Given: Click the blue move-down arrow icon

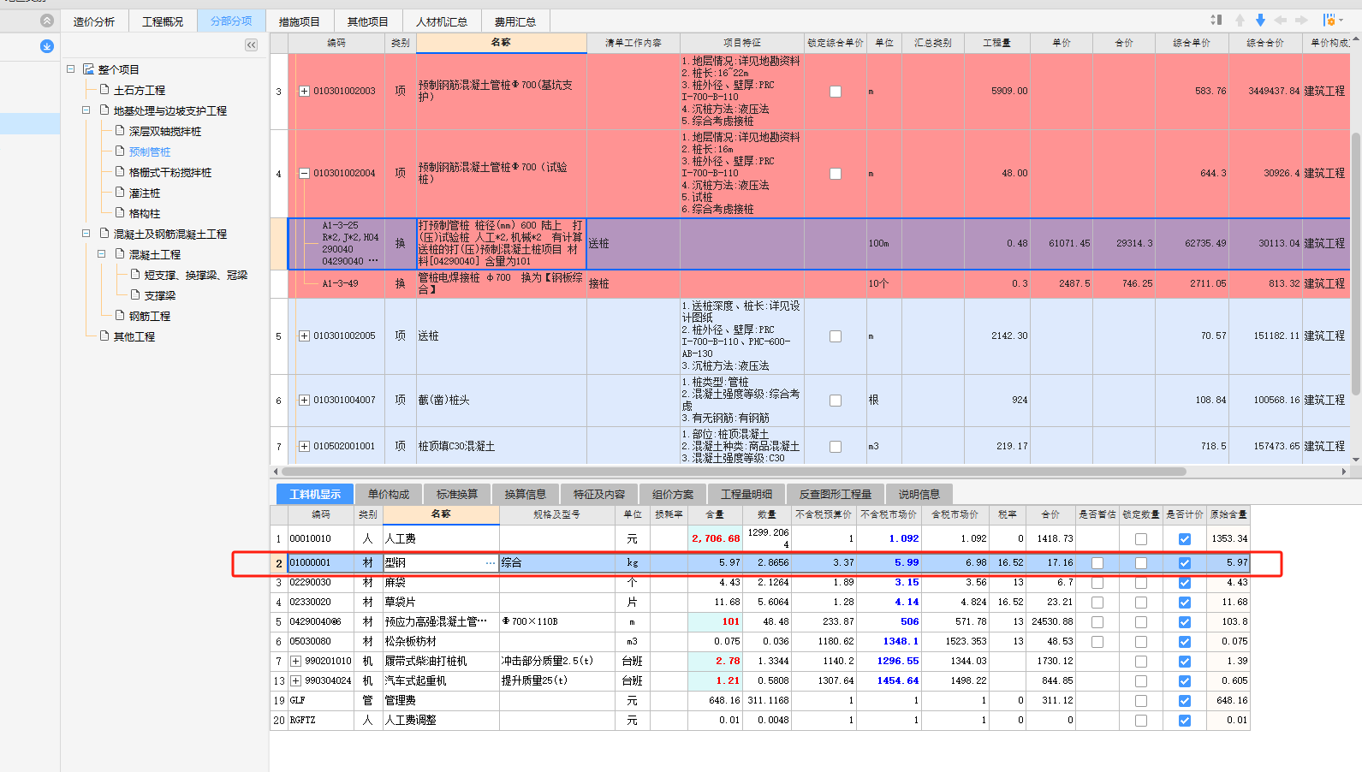Looking at the screenshot, I should pos(1260,20).
